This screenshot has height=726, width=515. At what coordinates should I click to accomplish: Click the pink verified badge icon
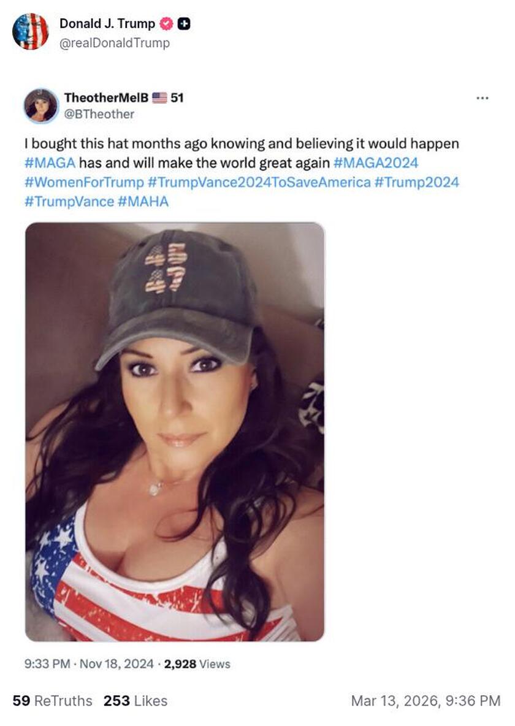click(166, 24)
